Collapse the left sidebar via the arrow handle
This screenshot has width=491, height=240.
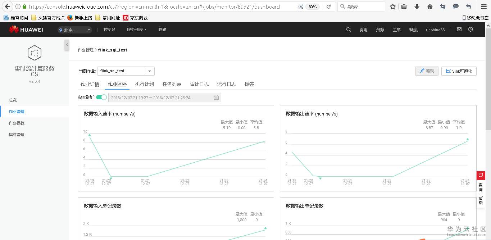click(x=67, y=45)
